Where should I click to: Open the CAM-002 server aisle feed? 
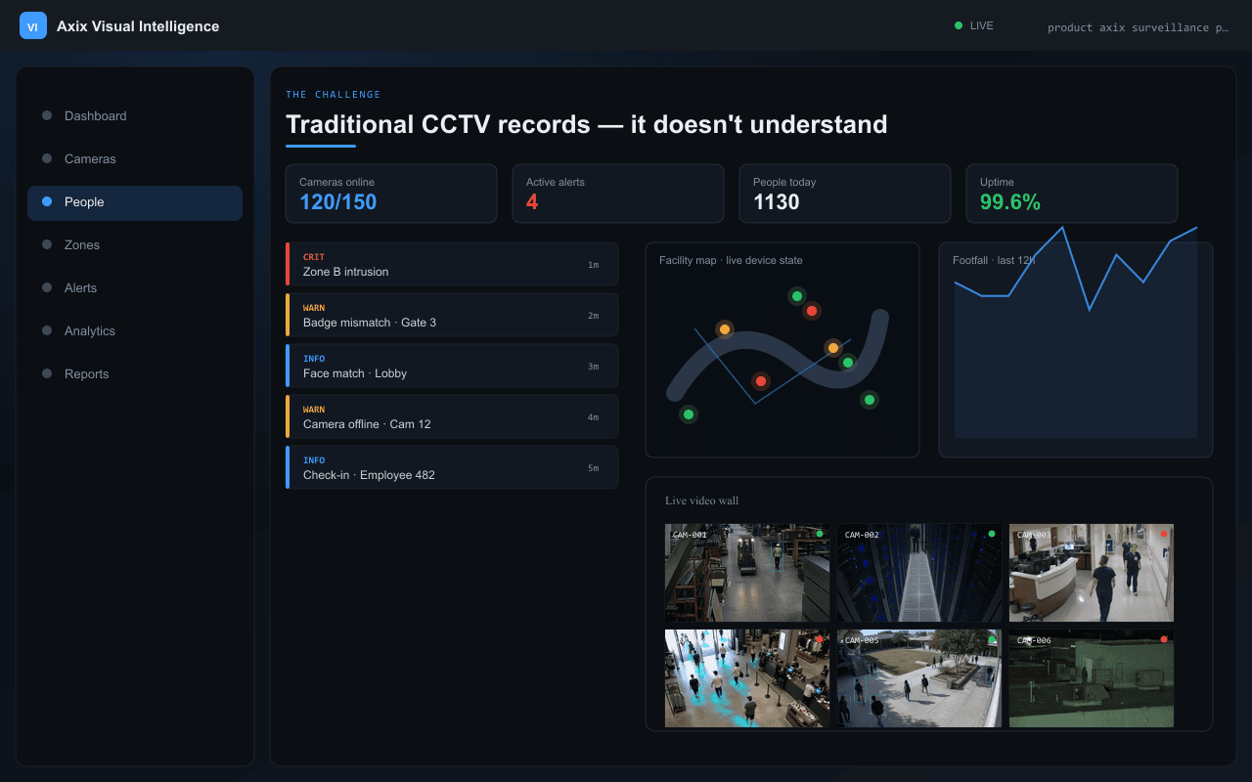point(919,573)
